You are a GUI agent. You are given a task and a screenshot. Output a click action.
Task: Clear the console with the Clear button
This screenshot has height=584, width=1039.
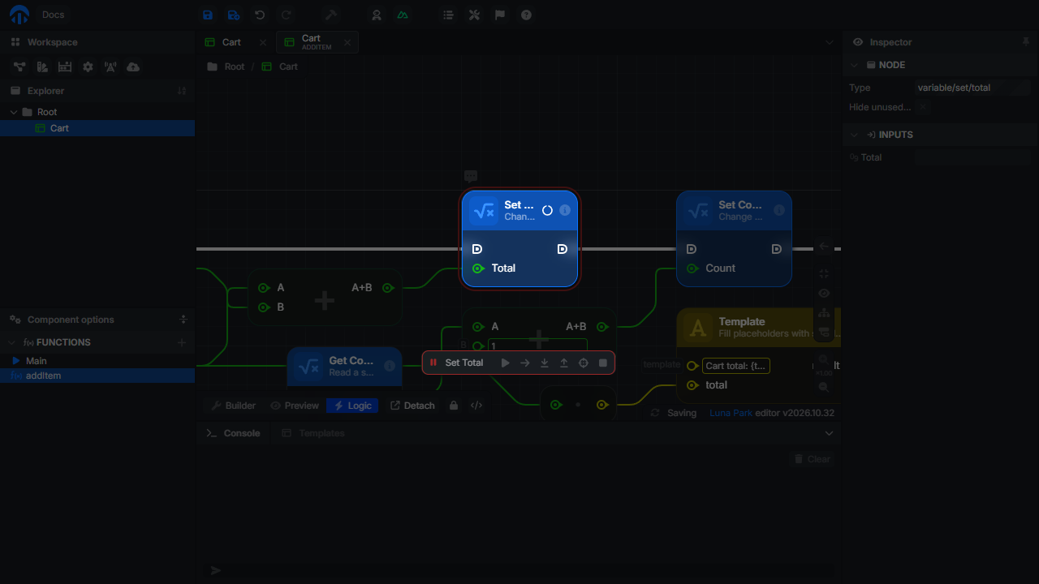coord(811,459)
